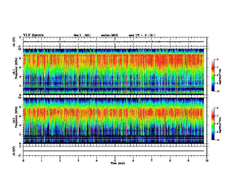Select the date text "Mar.2 , 2021"
Image resolution: width=233 pixels, height=180 pixels.
coord(82,35)
